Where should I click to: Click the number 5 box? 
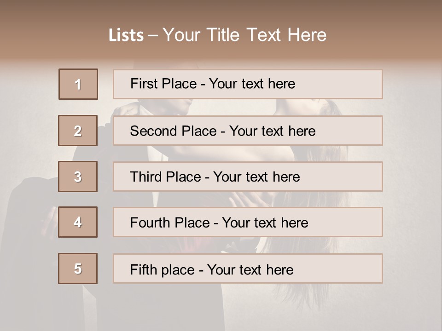(x=78, y=268)
